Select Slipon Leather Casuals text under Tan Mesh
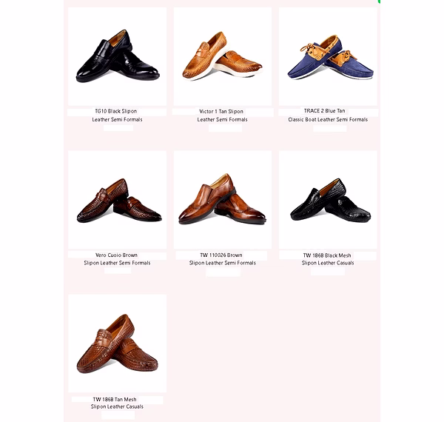 click(117, 406)
